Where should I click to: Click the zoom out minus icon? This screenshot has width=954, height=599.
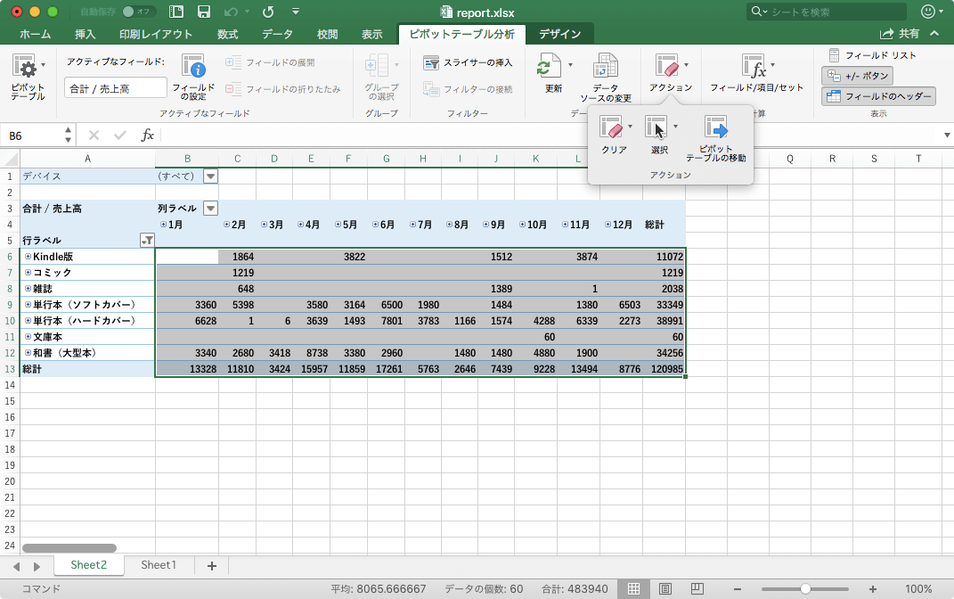point(738,588)
